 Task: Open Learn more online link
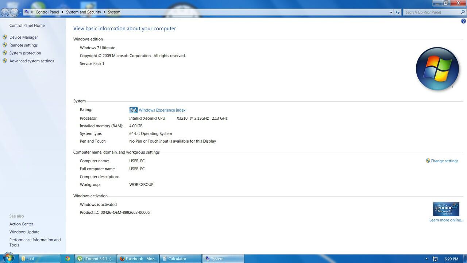point(446,220)
